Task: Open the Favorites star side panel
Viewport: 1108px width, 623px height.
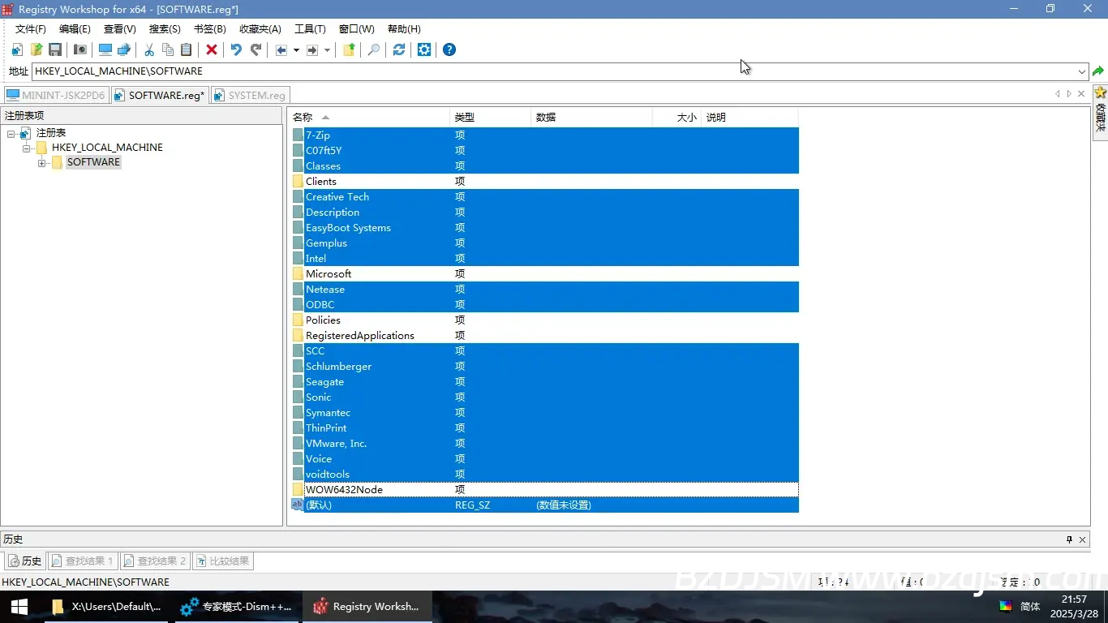Action: coord(1100,112)
